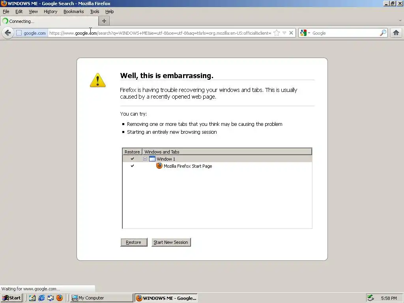Click the search magnifier icon
Screen dimensions: 404x303
click(383, 33)
